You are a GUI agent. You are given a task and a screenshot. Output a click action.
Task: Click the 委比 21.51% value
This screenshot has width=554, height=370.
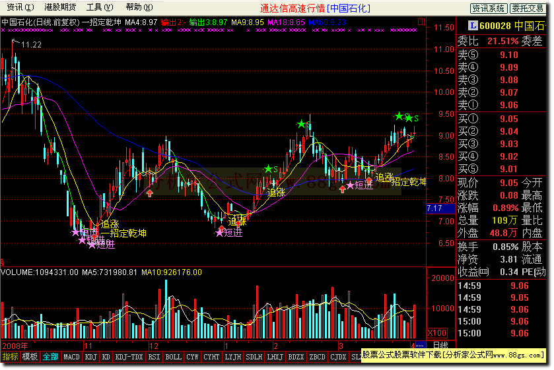click(503, 41)
